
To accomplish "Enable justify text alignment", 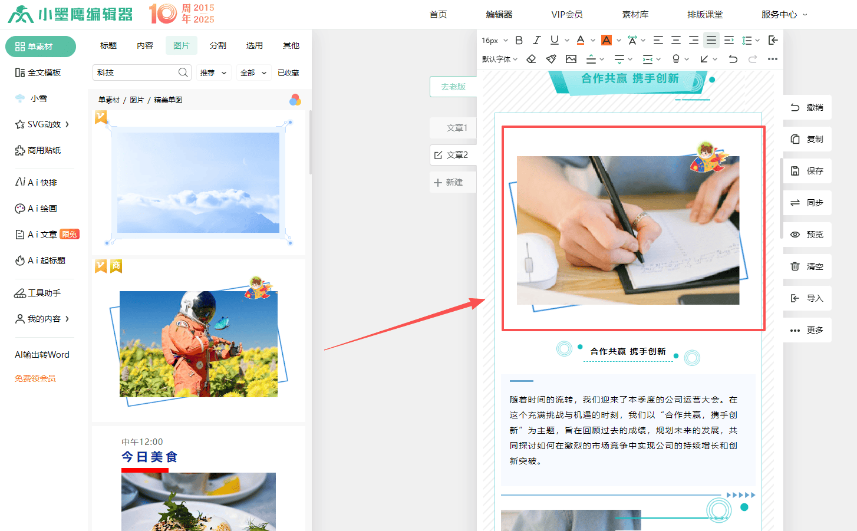I will point(711,40).
